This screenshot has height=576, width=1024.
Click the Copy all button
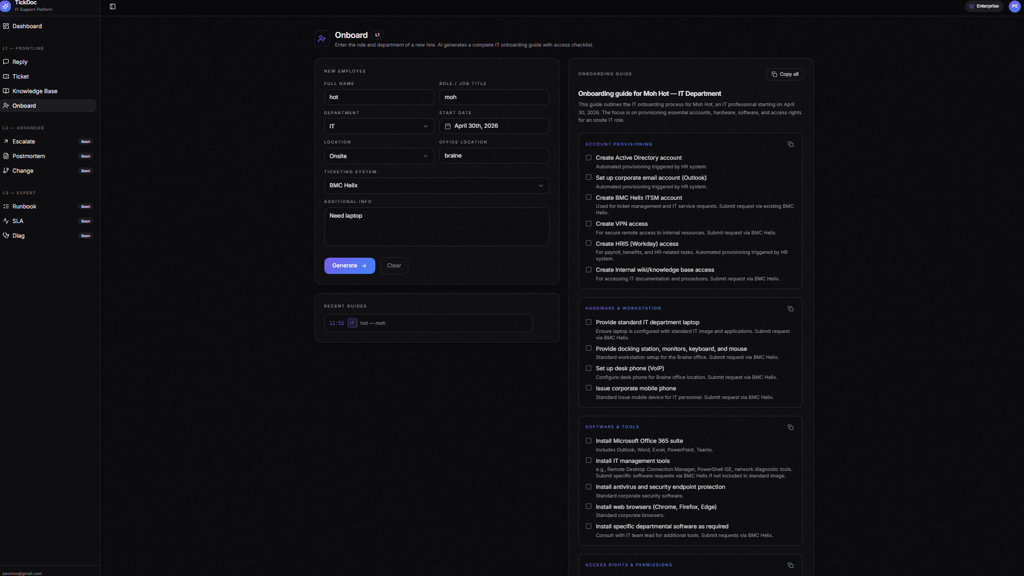785,74
